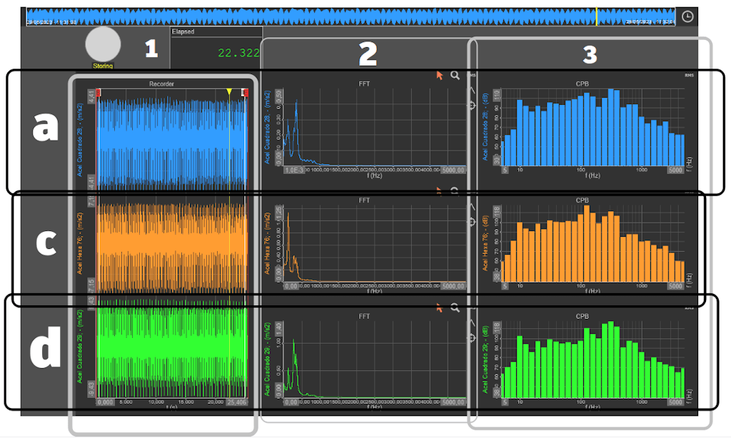
Task: Select the right red lock marker in Recorder
Action: [246, 93]
